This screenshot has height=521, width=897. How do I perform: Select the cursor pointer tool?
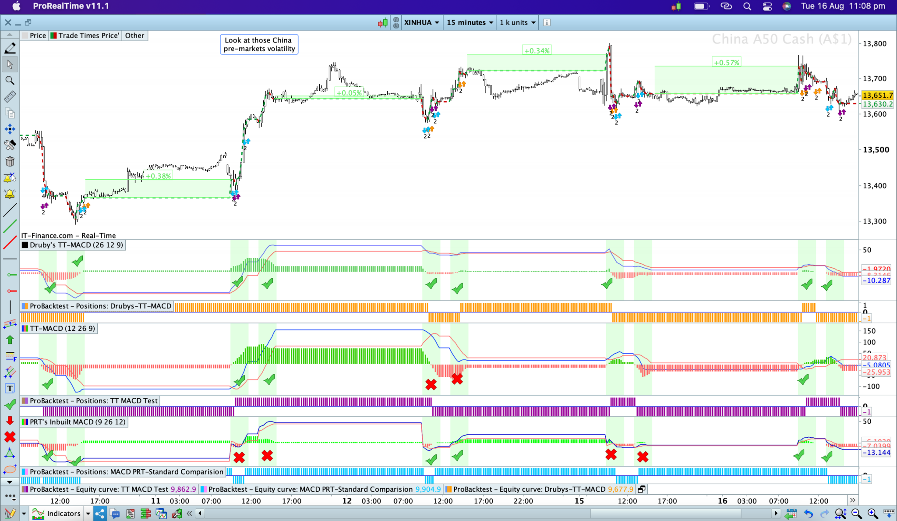[x=10, y=64]
